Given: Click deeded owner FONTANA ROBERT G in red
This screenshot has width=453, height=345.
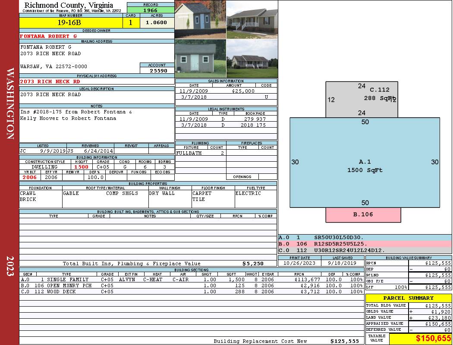Looking at the screenshot, I should [x=48, y=36].
